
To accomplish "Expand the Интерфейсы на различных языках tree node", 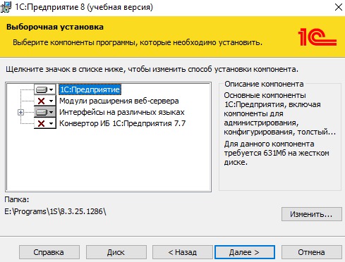I will pos(20,113).
